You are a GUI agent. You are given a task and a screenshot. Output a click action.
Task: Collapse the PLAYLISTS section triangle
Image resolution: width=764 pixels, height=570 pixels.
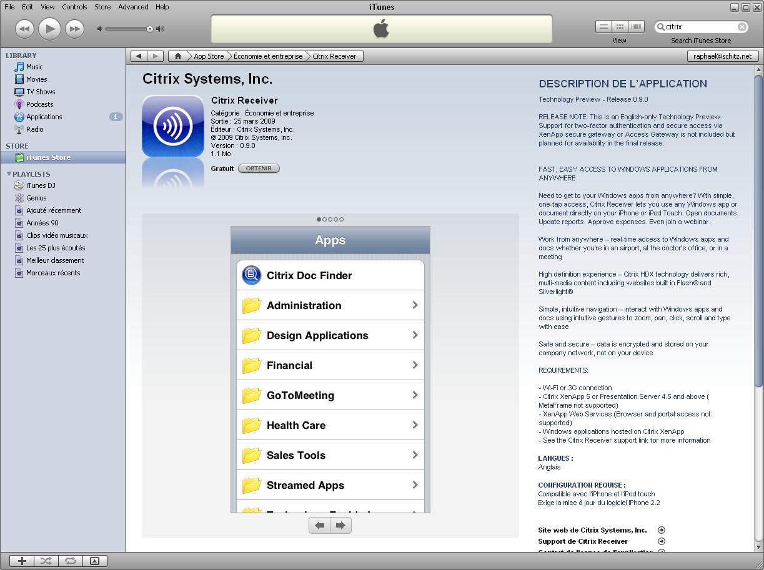pos(9,174)
